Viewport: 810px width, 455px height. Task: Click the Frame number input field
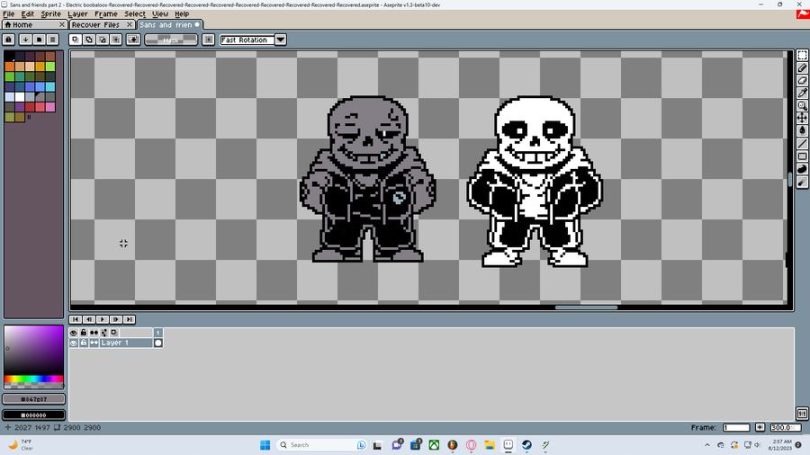coord(736,427)
